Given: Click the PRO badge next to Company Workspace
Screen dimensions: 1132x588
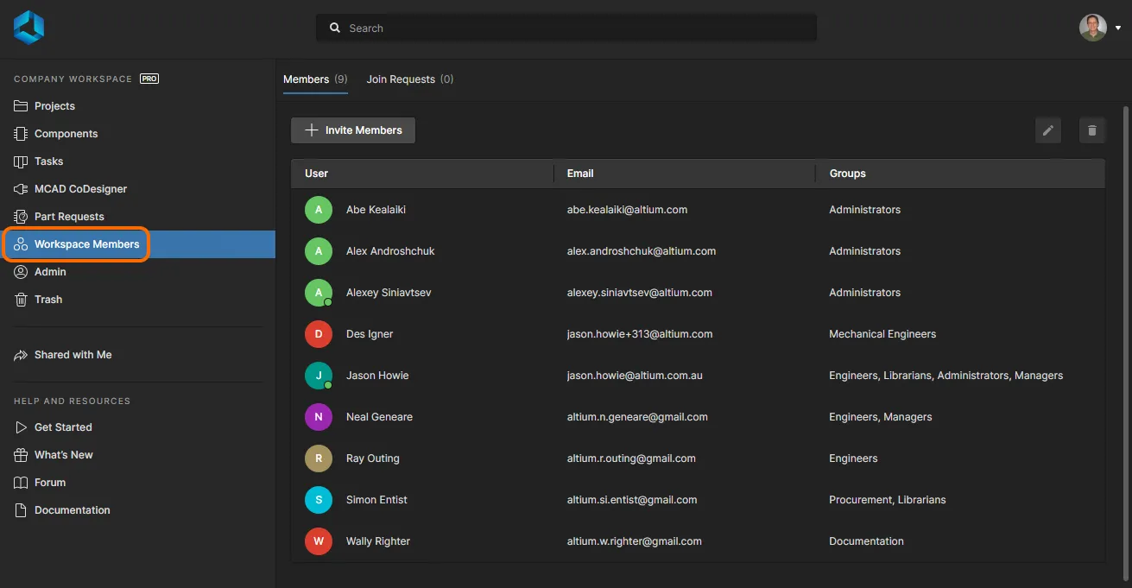Looking at the screenshot, I should tap(149, 79).
